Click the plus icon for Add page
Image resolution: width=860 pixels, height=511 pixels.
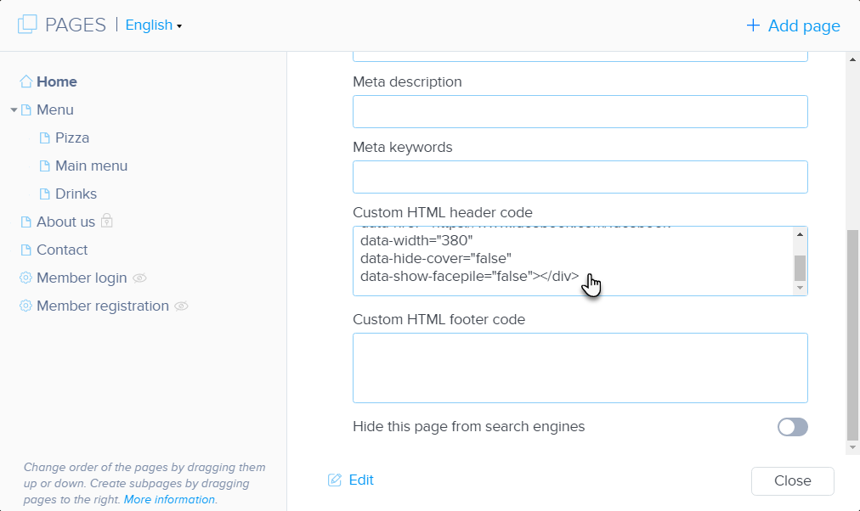(x=752, y=25)
